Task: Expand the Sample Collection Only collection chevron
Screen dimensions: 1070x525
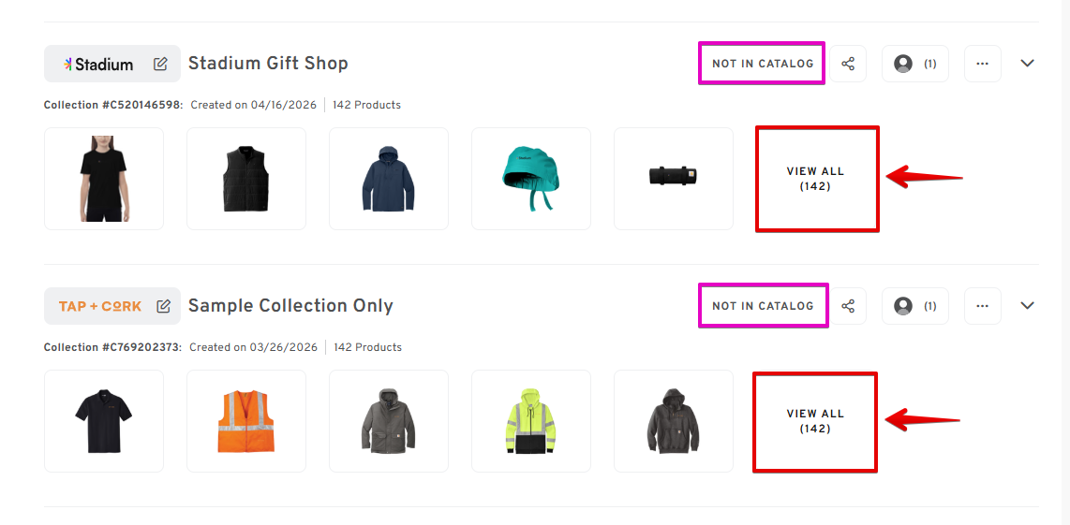Action: point(1027,305)
